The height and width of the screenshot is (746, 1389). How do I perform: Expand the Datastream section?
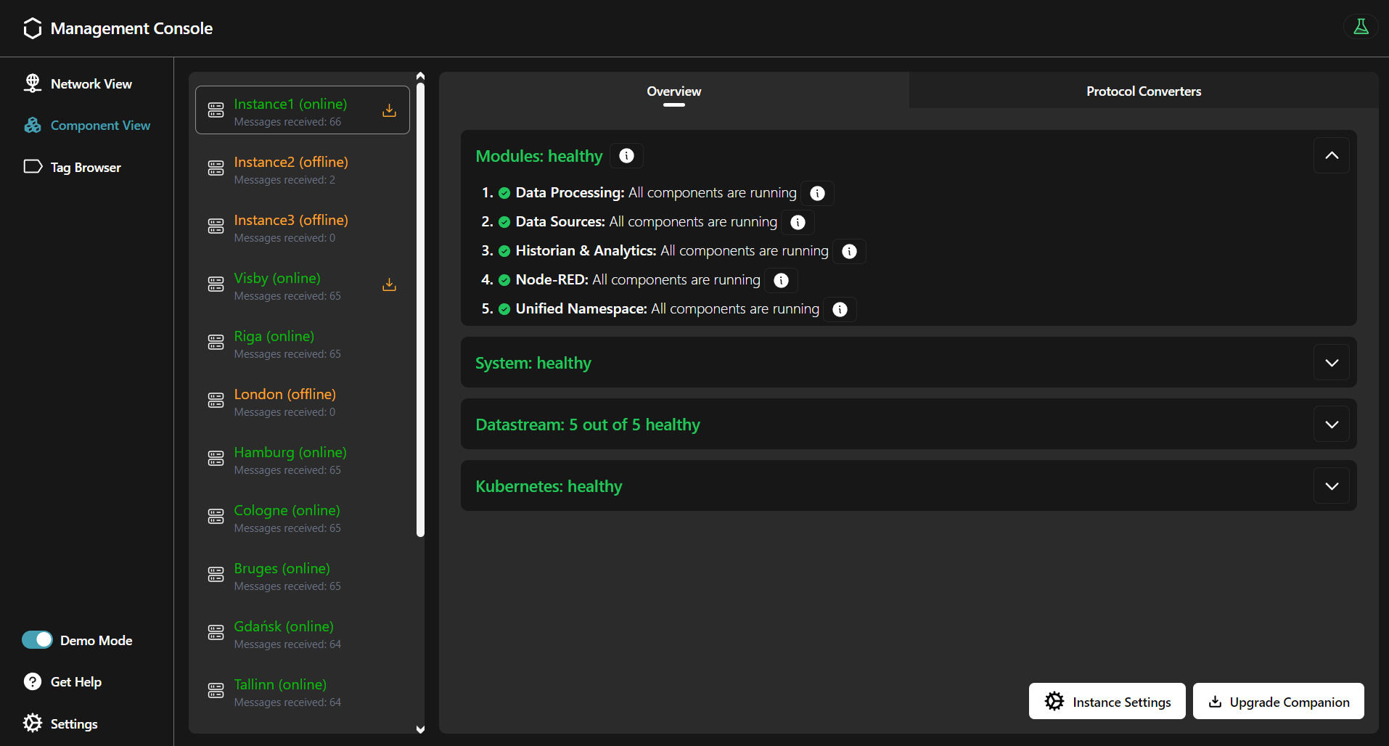click(x=1331, y=424)
